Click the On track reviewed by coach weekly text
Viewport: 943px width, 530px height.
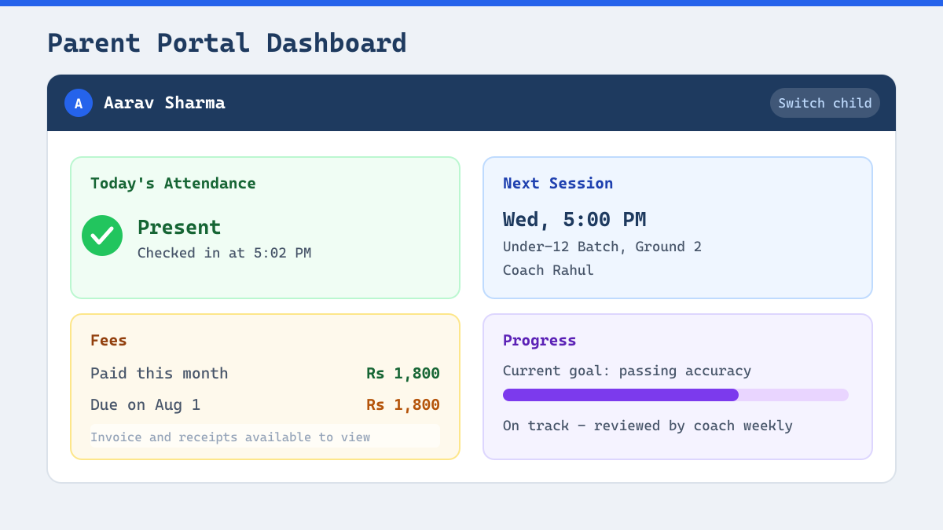[x=648, y=426]
